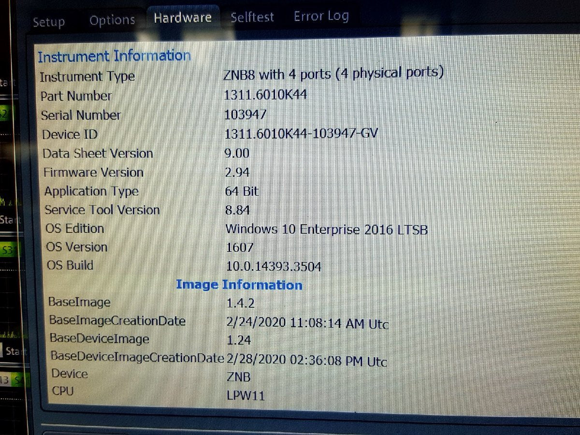The image size is (580, 435).
Task: Go to the Selftest tab
Action: coord(252,17)
